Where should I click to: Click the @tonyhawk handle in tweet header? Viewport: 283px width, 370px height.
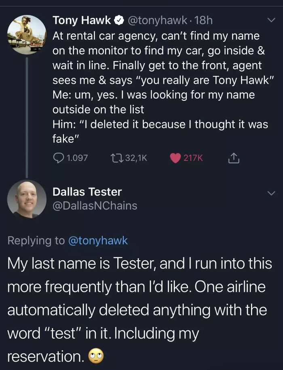(157, 21)
